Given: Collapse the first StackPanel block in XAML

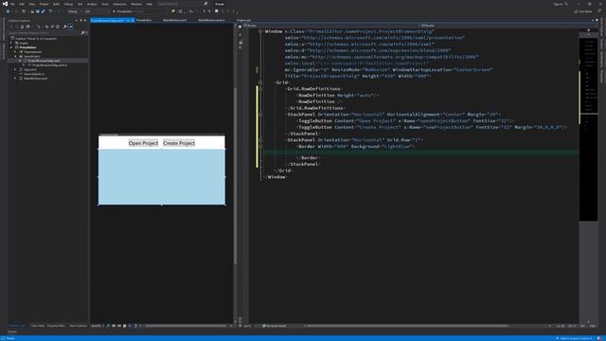Looking at the screenshot, I should pyautogui.click(x=260, y=115).
